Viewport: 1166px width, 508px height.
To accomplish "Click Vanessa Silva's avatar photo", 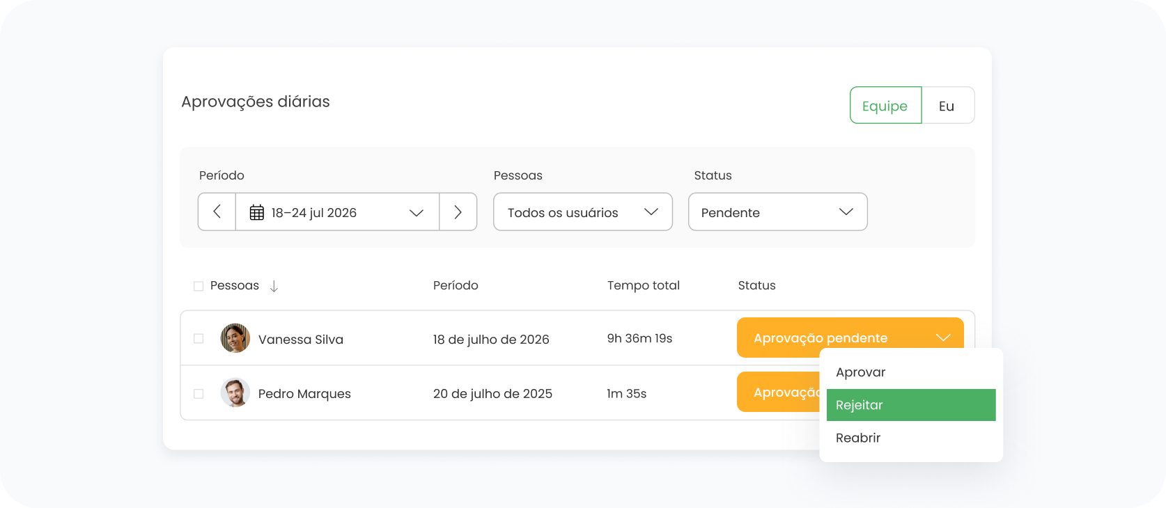I will [x=235, y=338].
